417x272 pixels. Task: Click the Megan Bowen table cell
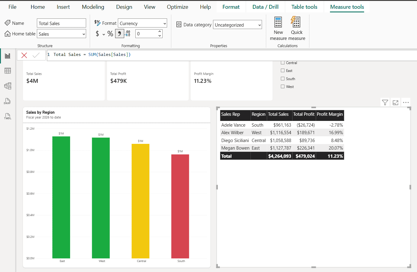point(235,148)
